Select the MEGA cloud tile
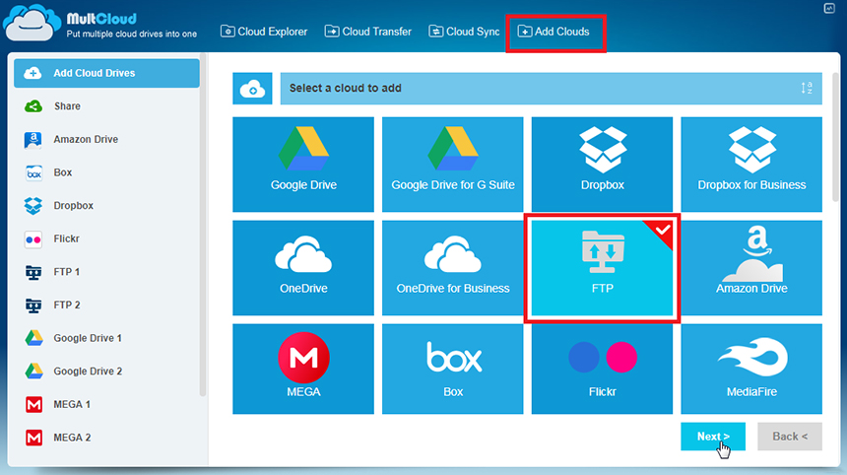847x475 pixels. [x=303, y=370]
